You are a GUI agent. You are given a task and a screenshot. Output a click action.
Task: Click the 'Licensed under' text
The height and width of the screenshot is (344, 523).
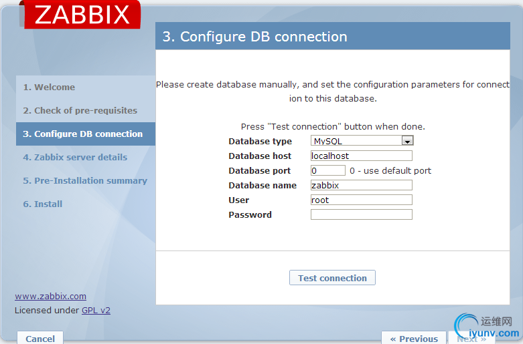point(47,310)
